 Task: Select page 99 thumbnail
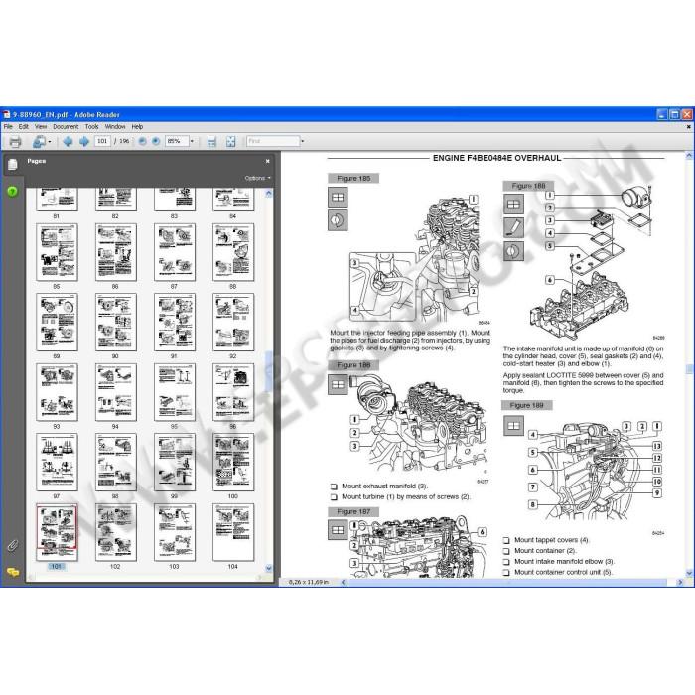point(175,463)
